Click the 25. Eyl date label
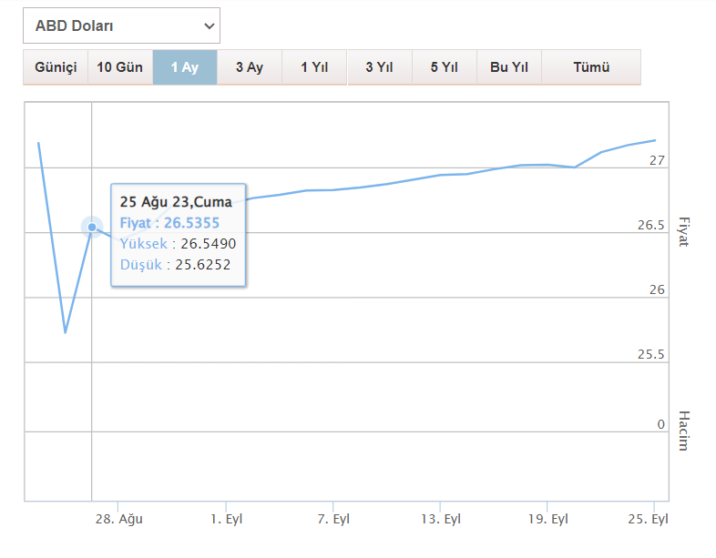 649,519
